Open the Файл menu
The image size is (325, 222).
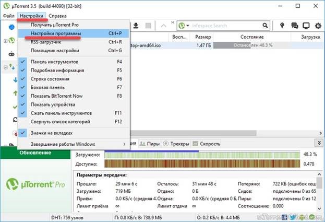[9, 16]
